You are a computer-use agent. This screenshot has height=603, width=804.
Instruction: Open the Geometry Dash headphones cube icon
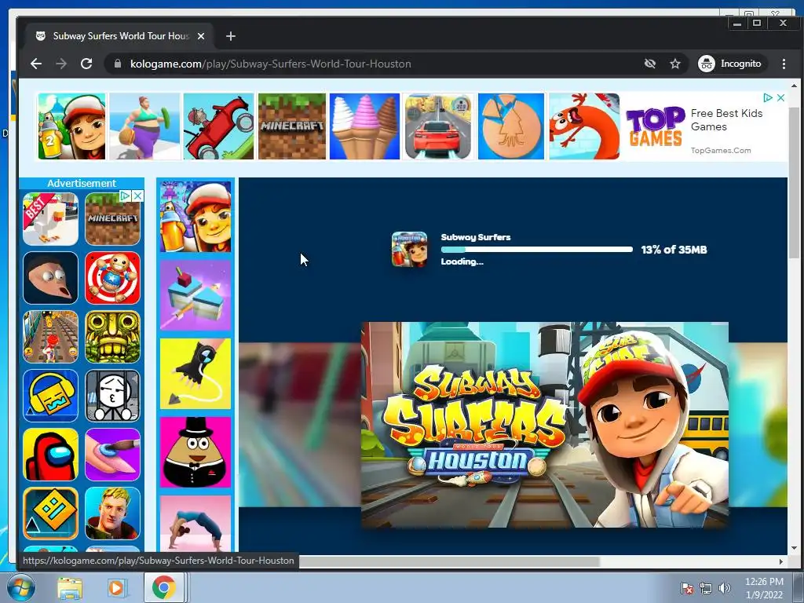click(x=51, y=396)
